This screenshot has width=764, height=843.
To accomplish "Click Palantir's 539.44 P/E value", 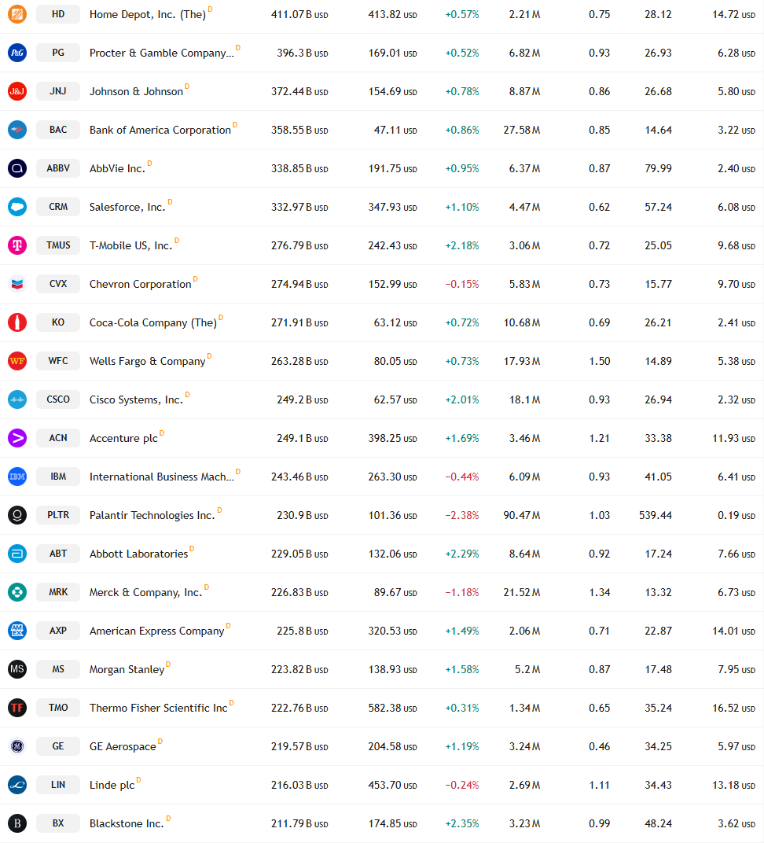I will point(656,516).
